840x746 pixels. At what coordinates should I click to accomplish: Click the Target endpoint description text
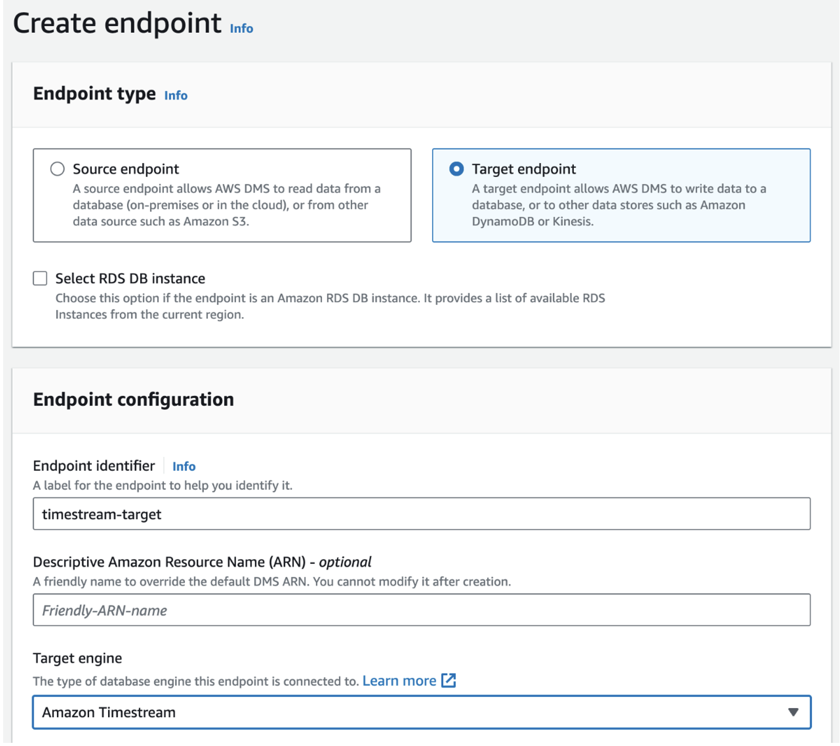[619, 205]
